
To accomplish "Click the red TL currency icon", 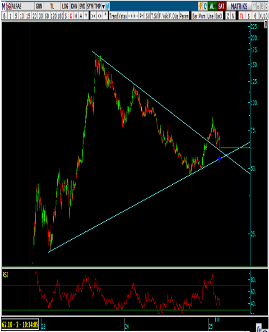I will pyautogui.click(x=242, y=16).
